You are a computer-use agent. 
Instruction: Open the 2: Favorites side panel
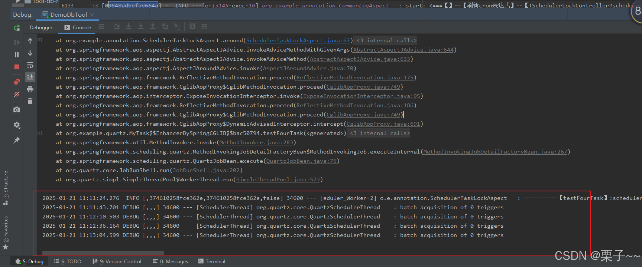(x=6, y=233)
